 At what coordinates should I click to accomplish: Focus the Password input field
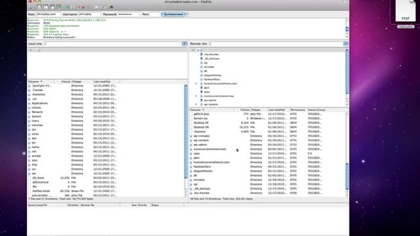pyautogui.click(x=129, y=14)
